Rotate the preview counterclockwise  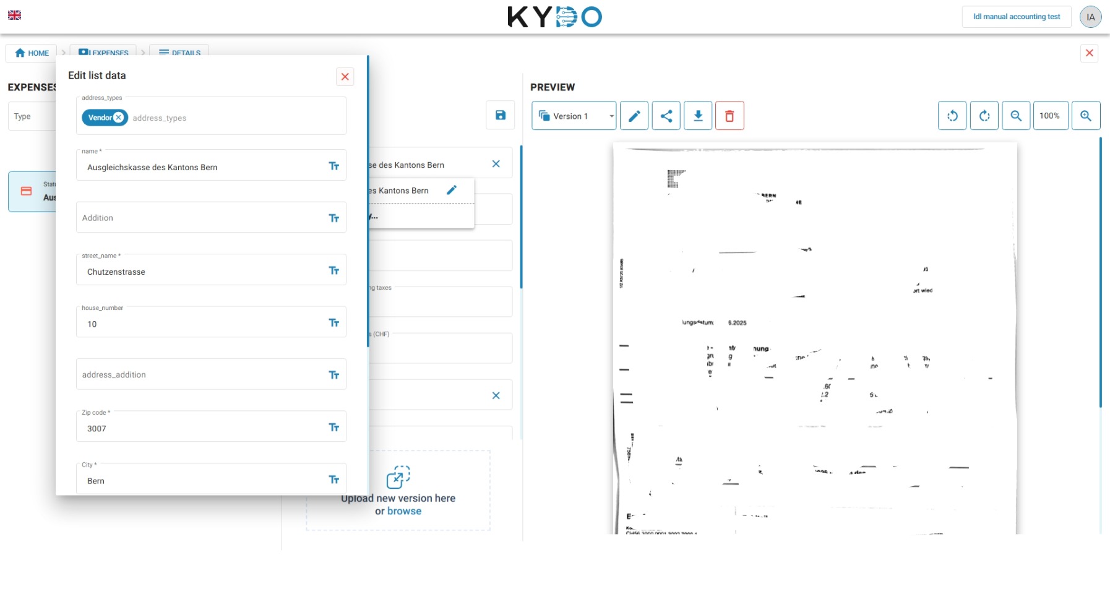tap(952, 116)
